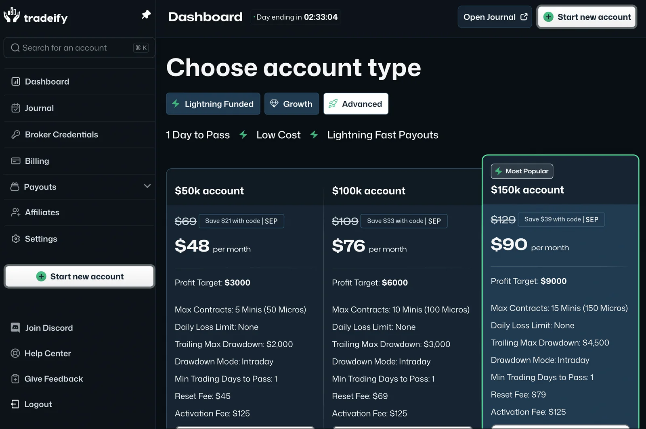Click the Give Feedback clipboard icon
The height and width of the screenshot is (429, 646).
click(15, 379)
